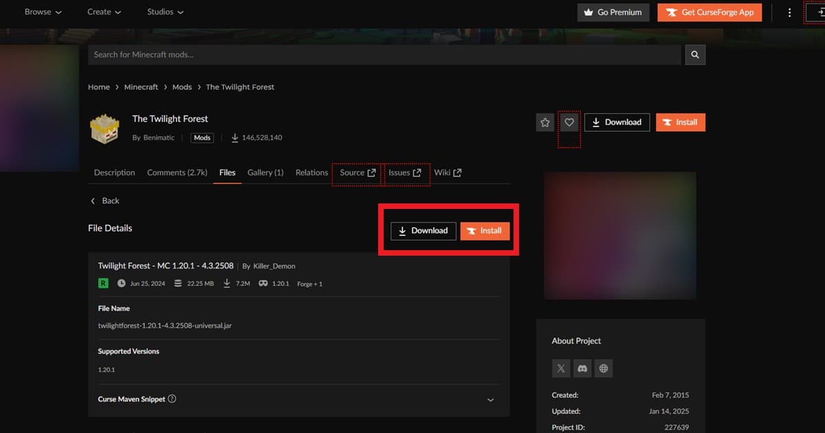The image size is (825, 433).
Task: Like the project with the heart icon
Action: [x=569, y=122]
